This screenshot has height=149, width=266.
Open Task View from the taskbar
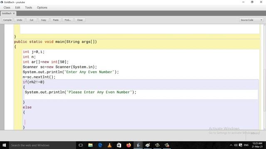pyautogui.click(x=81, y=145)
